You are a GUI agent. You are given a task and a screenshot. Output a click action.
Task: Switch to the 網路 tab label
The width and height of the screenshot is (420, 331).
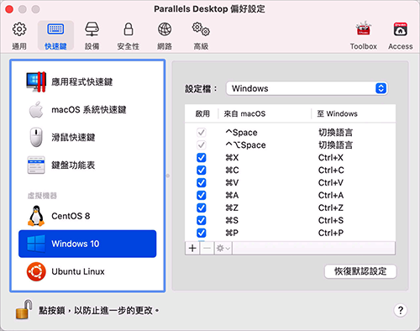click(x=165, y=46)
